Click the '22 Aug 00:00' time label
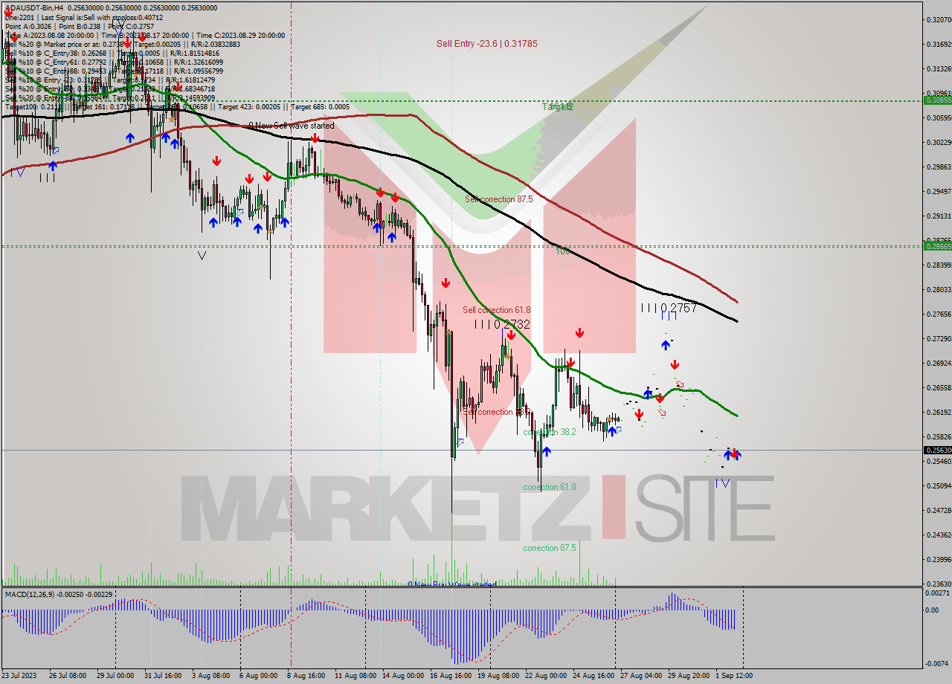952x684 pixels. pyautogui.click(x=545, y=676)
